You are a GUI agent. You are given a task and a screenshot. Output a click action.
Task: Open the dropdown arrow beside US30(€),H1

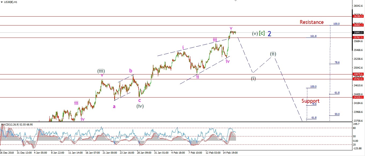click(x=2, y=2)
